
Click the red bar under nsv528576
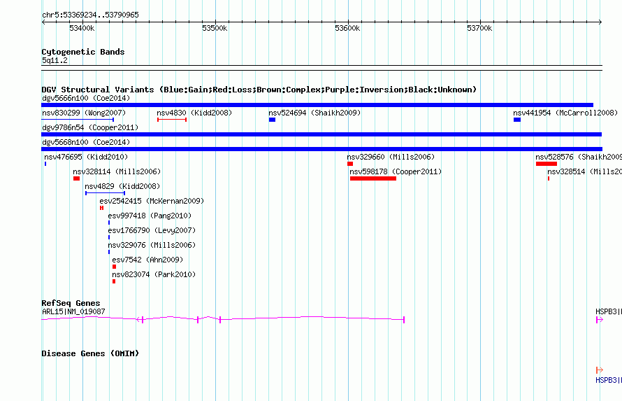pyautogui.click(x=547, y=164)
